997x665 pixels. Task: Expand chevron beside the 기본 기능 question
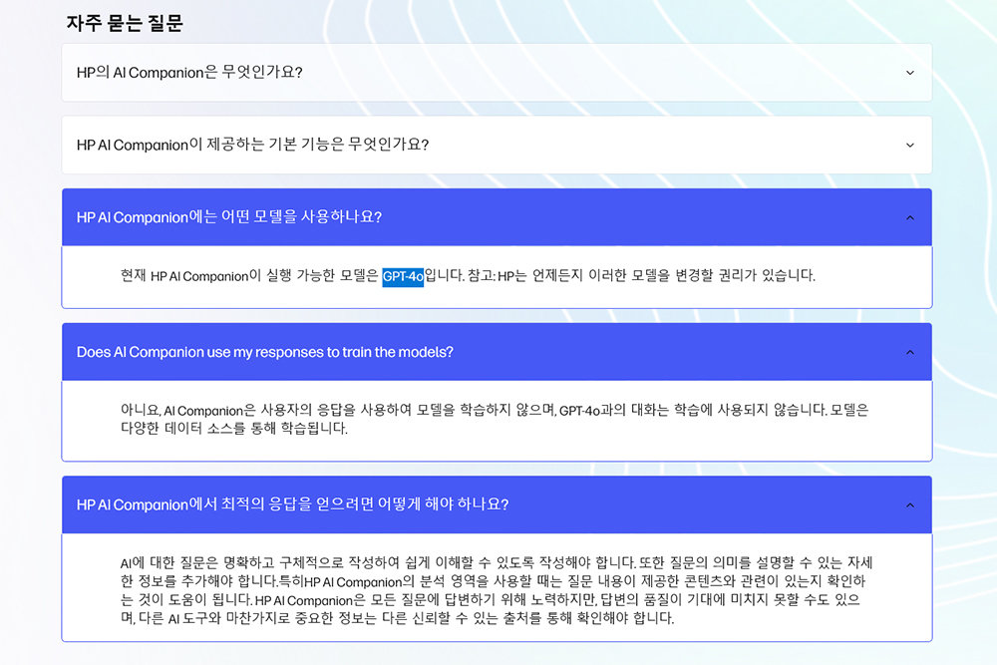tap(909, 146)
